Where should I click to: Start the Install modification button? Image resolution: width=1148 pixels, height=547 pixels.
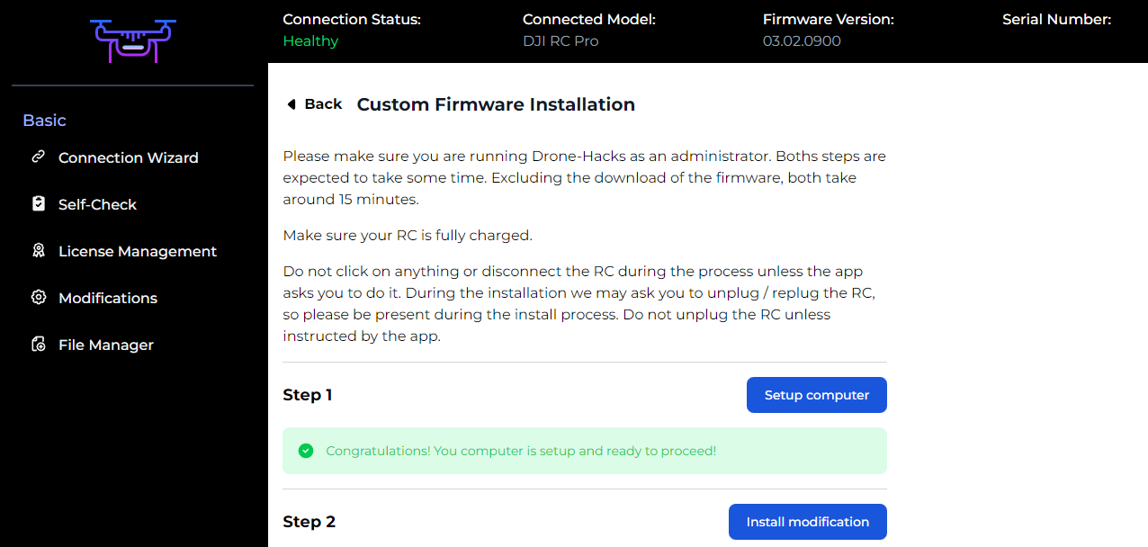pyautogui.click(x=807, y=522)
